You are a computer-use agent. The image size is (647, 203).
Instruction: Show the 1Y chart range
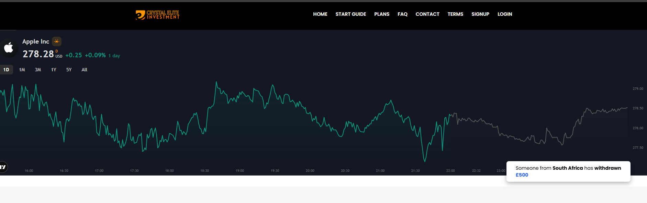coord(54,70)
